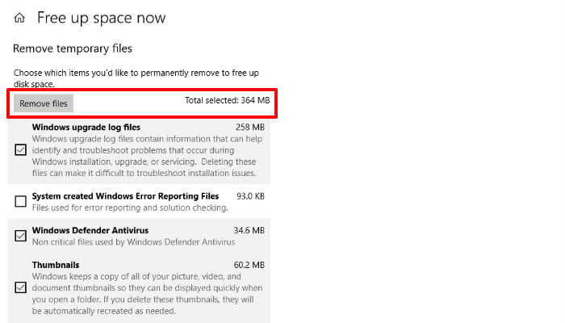Image resolution: width=565 pixels, height=323 pixels.
Task: Click the 'System created Windows Error Reporting Files' title
Action: point(125,196)
